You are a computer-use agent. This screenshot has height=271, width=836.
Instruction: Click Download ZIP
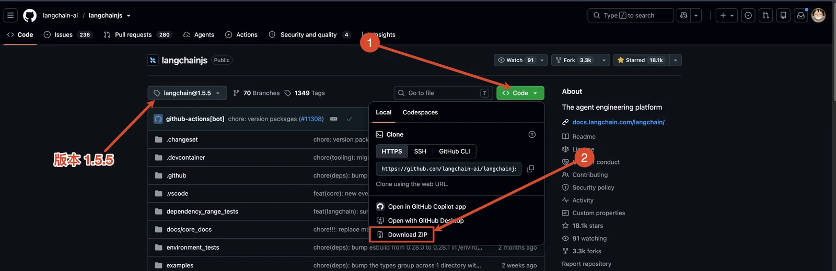pyautogui.click(x=402, y=234)
